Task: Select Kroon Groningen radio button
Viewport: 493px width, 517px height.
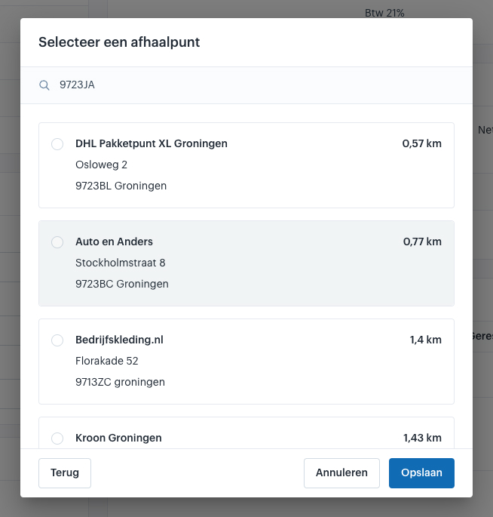Action: 57,439
